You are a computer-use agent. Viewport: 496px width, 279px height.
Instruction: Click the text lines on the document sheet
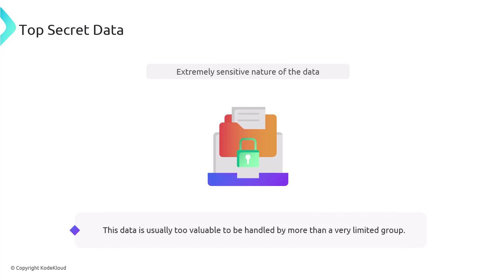pos(248,117)
